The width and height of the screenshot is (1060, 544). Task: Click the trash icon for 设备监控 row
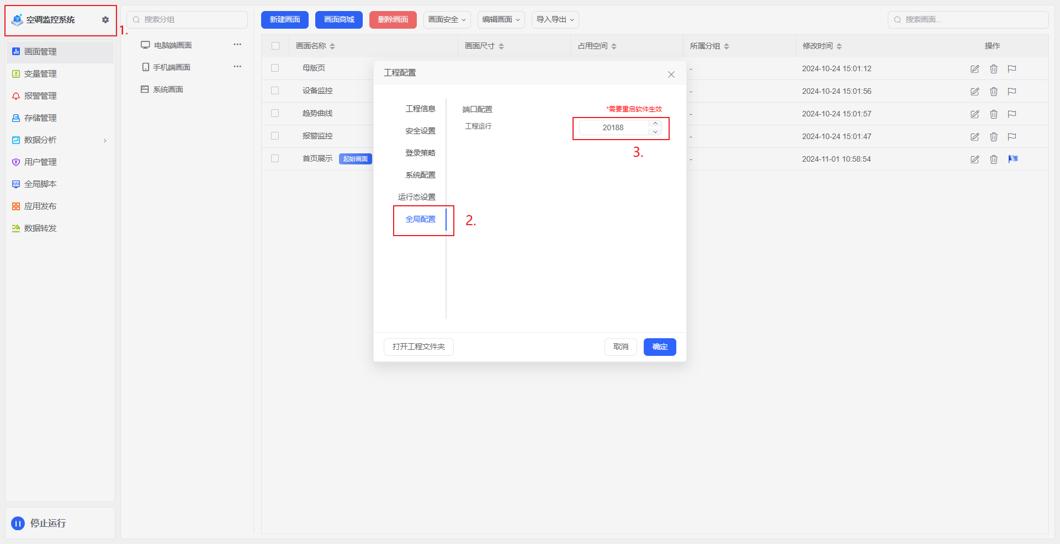point(994,92)
